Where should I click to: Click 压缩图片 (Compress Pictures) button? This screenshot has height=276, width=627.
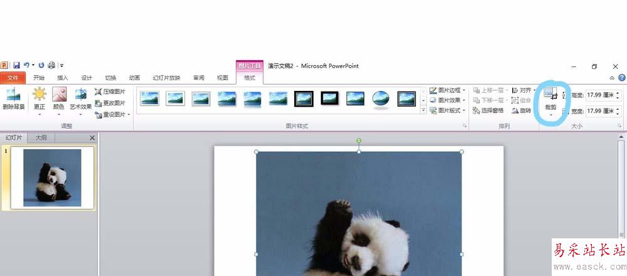pyautogui.click(x=110, y=92)
